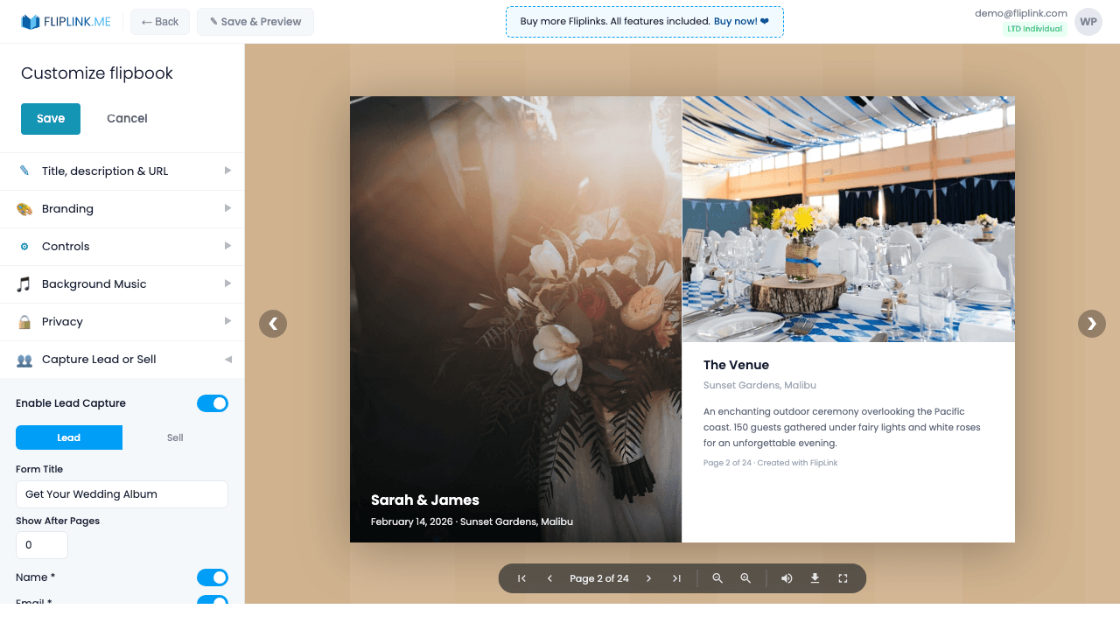Enter fullscreen with the expand icon
This screenshot has width=1120, height=630.
[x=843, y=577]
